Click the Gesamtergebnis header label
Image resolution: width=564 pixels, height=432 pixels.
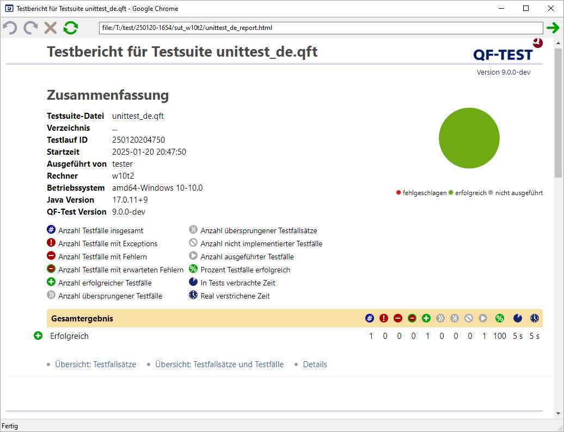(82, 319)
